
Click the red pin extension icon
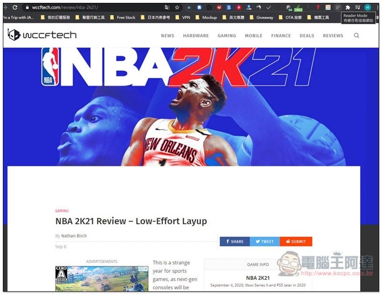318,8
